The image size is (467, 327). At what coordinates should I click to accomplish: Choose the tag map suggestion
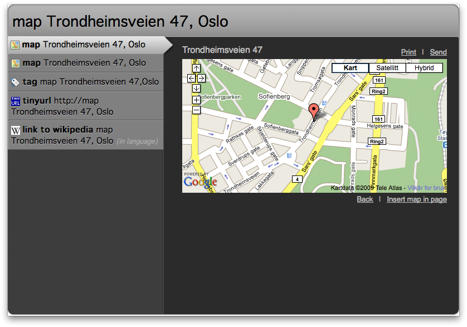[84, 82]
